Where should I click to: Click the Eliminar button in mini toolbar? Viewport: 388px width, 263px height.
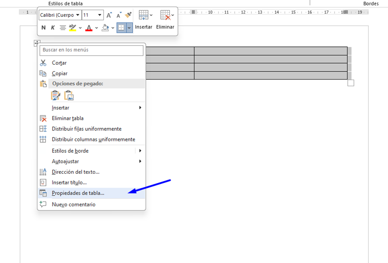click(x=165, y=21)
